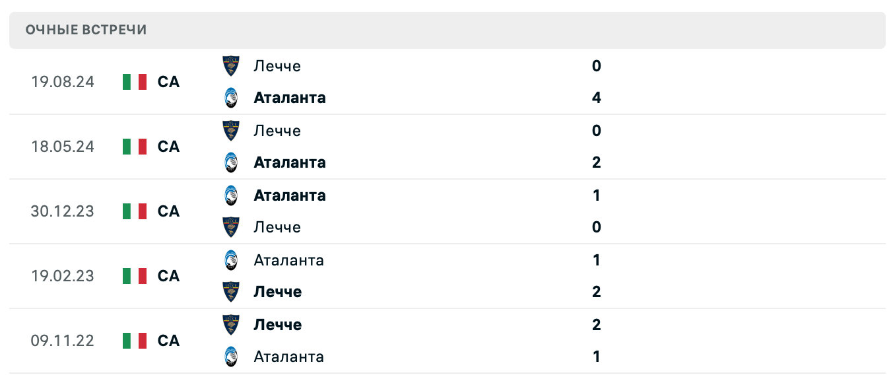The width and height of the screenshot is (895, 383).
Task: Click Lecce crest in 30.12.23 match
Action: click(231, 227)
